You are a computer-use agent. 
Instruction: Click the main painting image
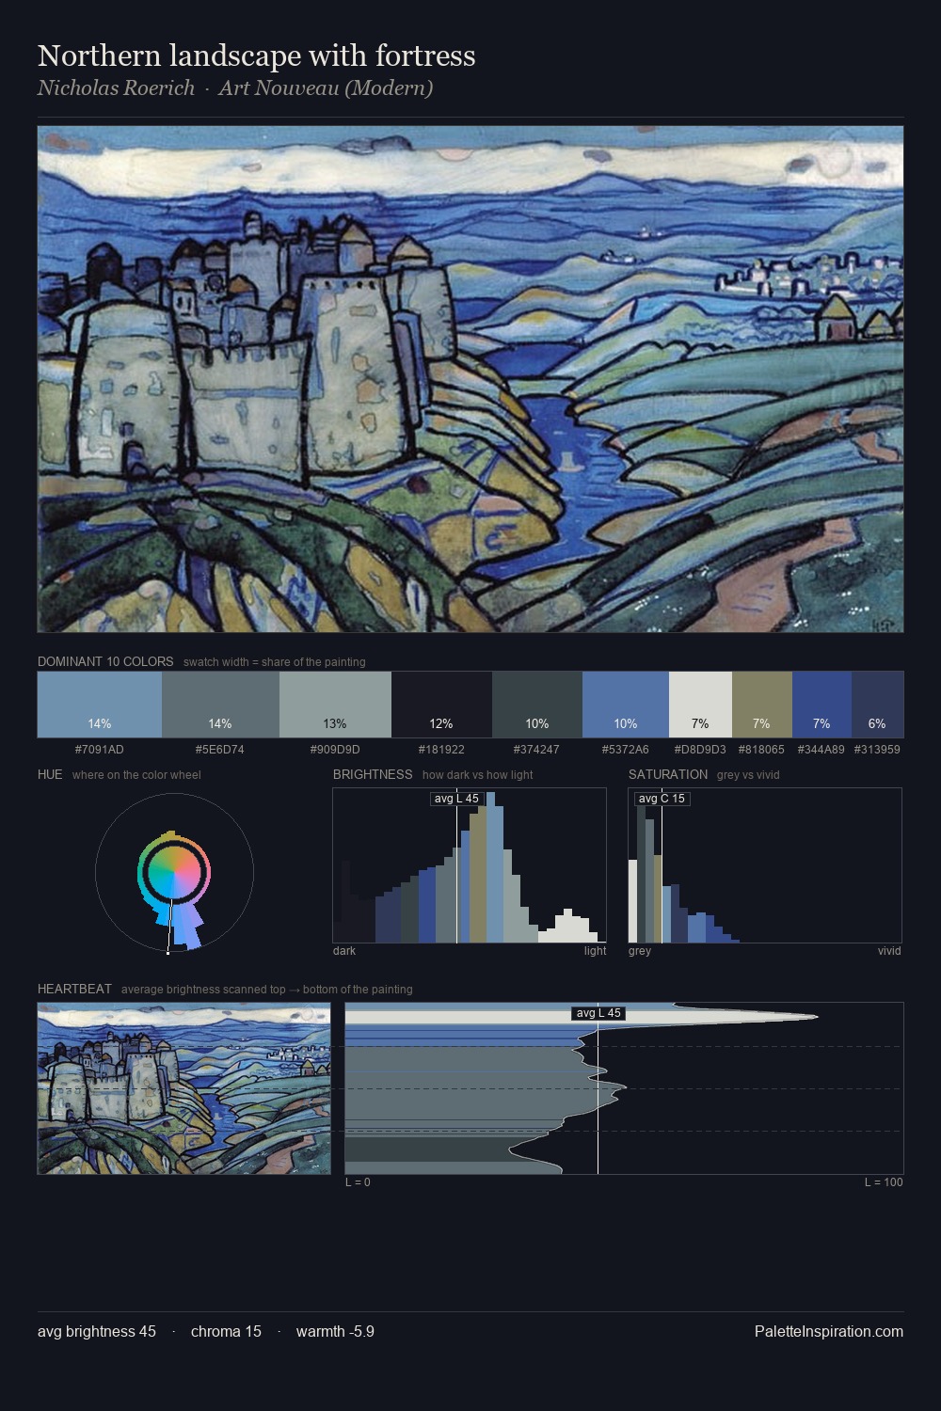(x=470, y=379)
